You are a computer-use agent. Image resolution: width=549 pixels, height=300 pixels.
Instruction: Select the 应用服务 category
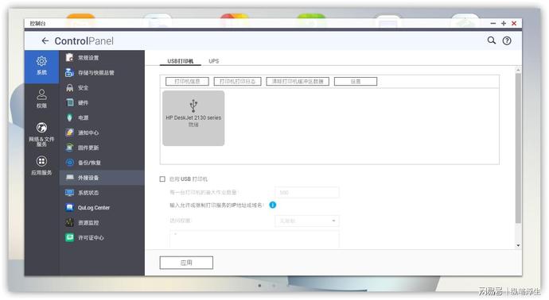tap(41, 165)
